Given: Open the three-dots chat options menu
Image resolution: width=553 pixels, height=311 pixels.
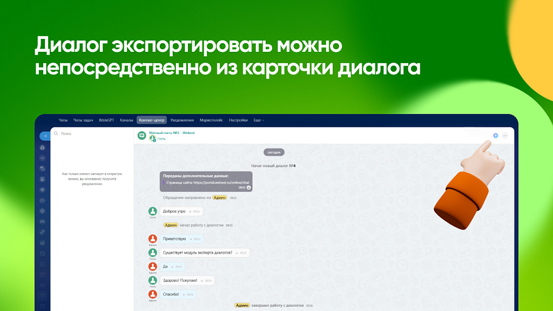Looking at the screenshot, I should tap(505, 136).
